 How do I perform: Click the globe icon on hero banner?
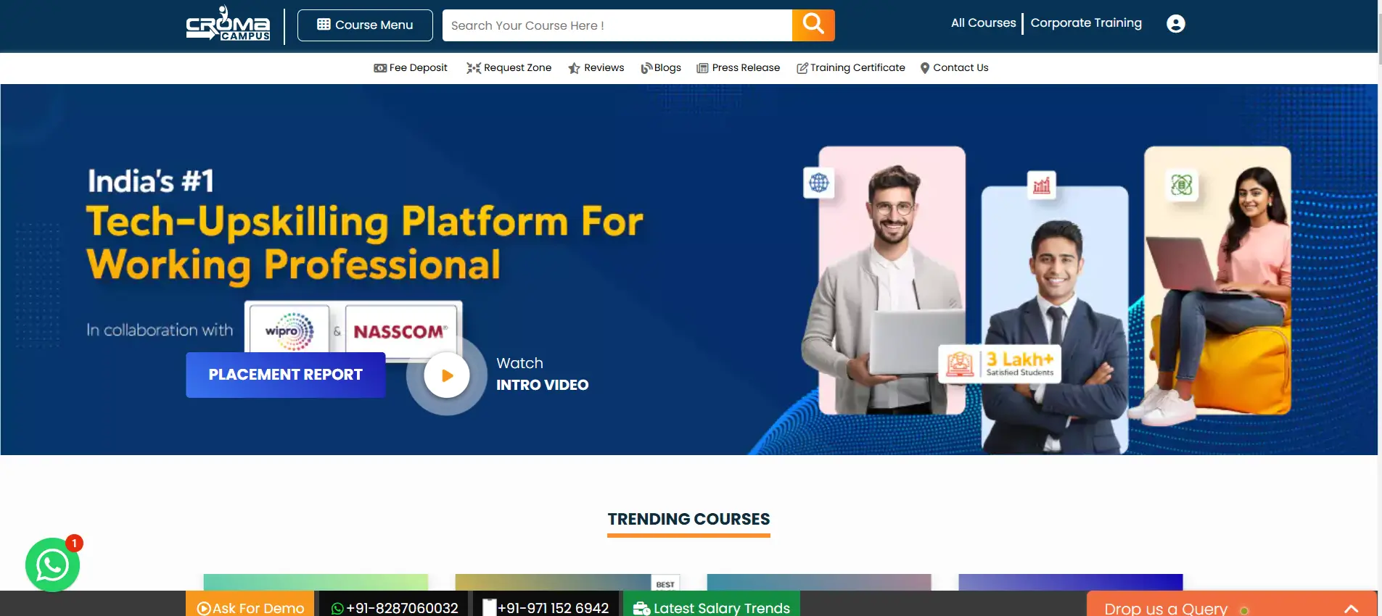(818, 183)
